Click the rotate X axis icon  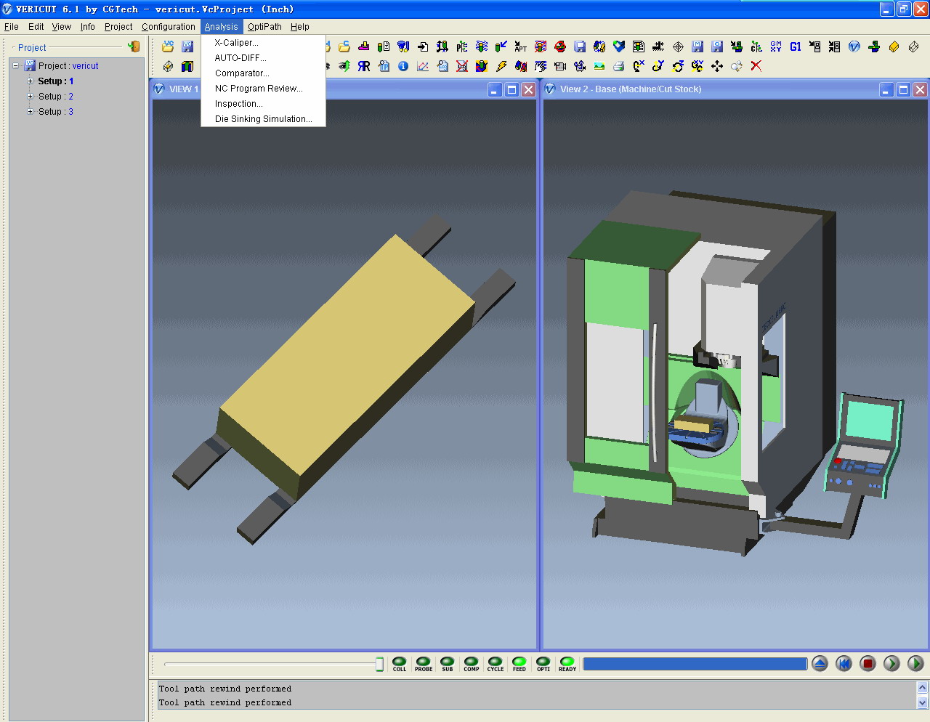639,66
